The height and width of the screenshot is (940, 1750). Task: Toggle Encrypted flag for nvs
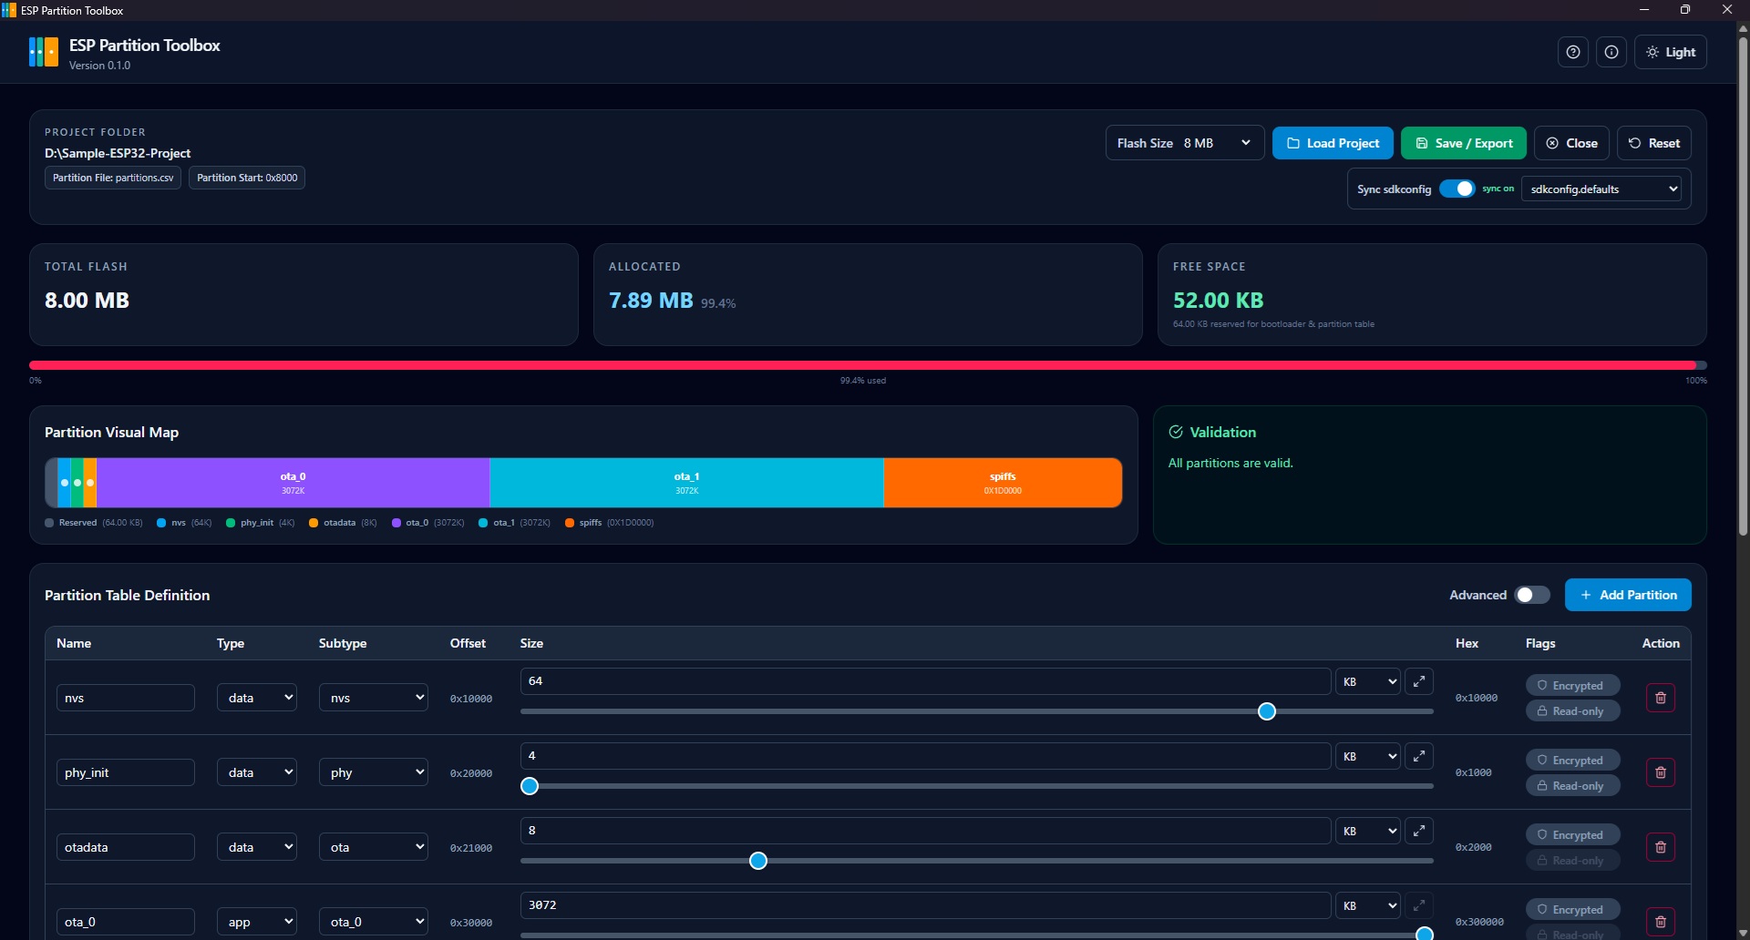tap(1573, 685)
